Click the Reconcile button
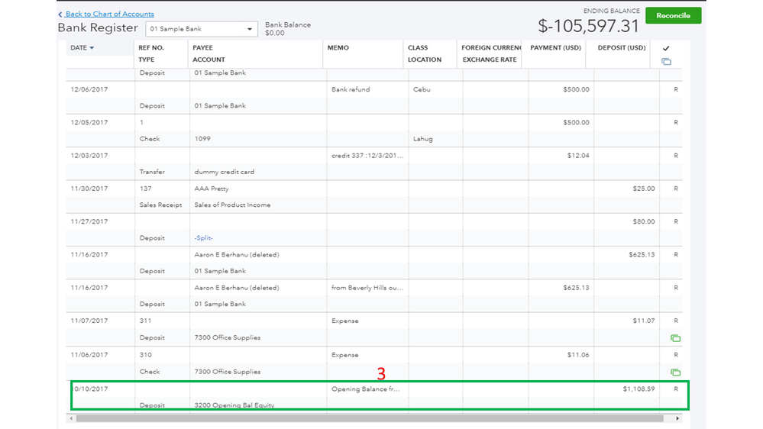 pos(673,15)
